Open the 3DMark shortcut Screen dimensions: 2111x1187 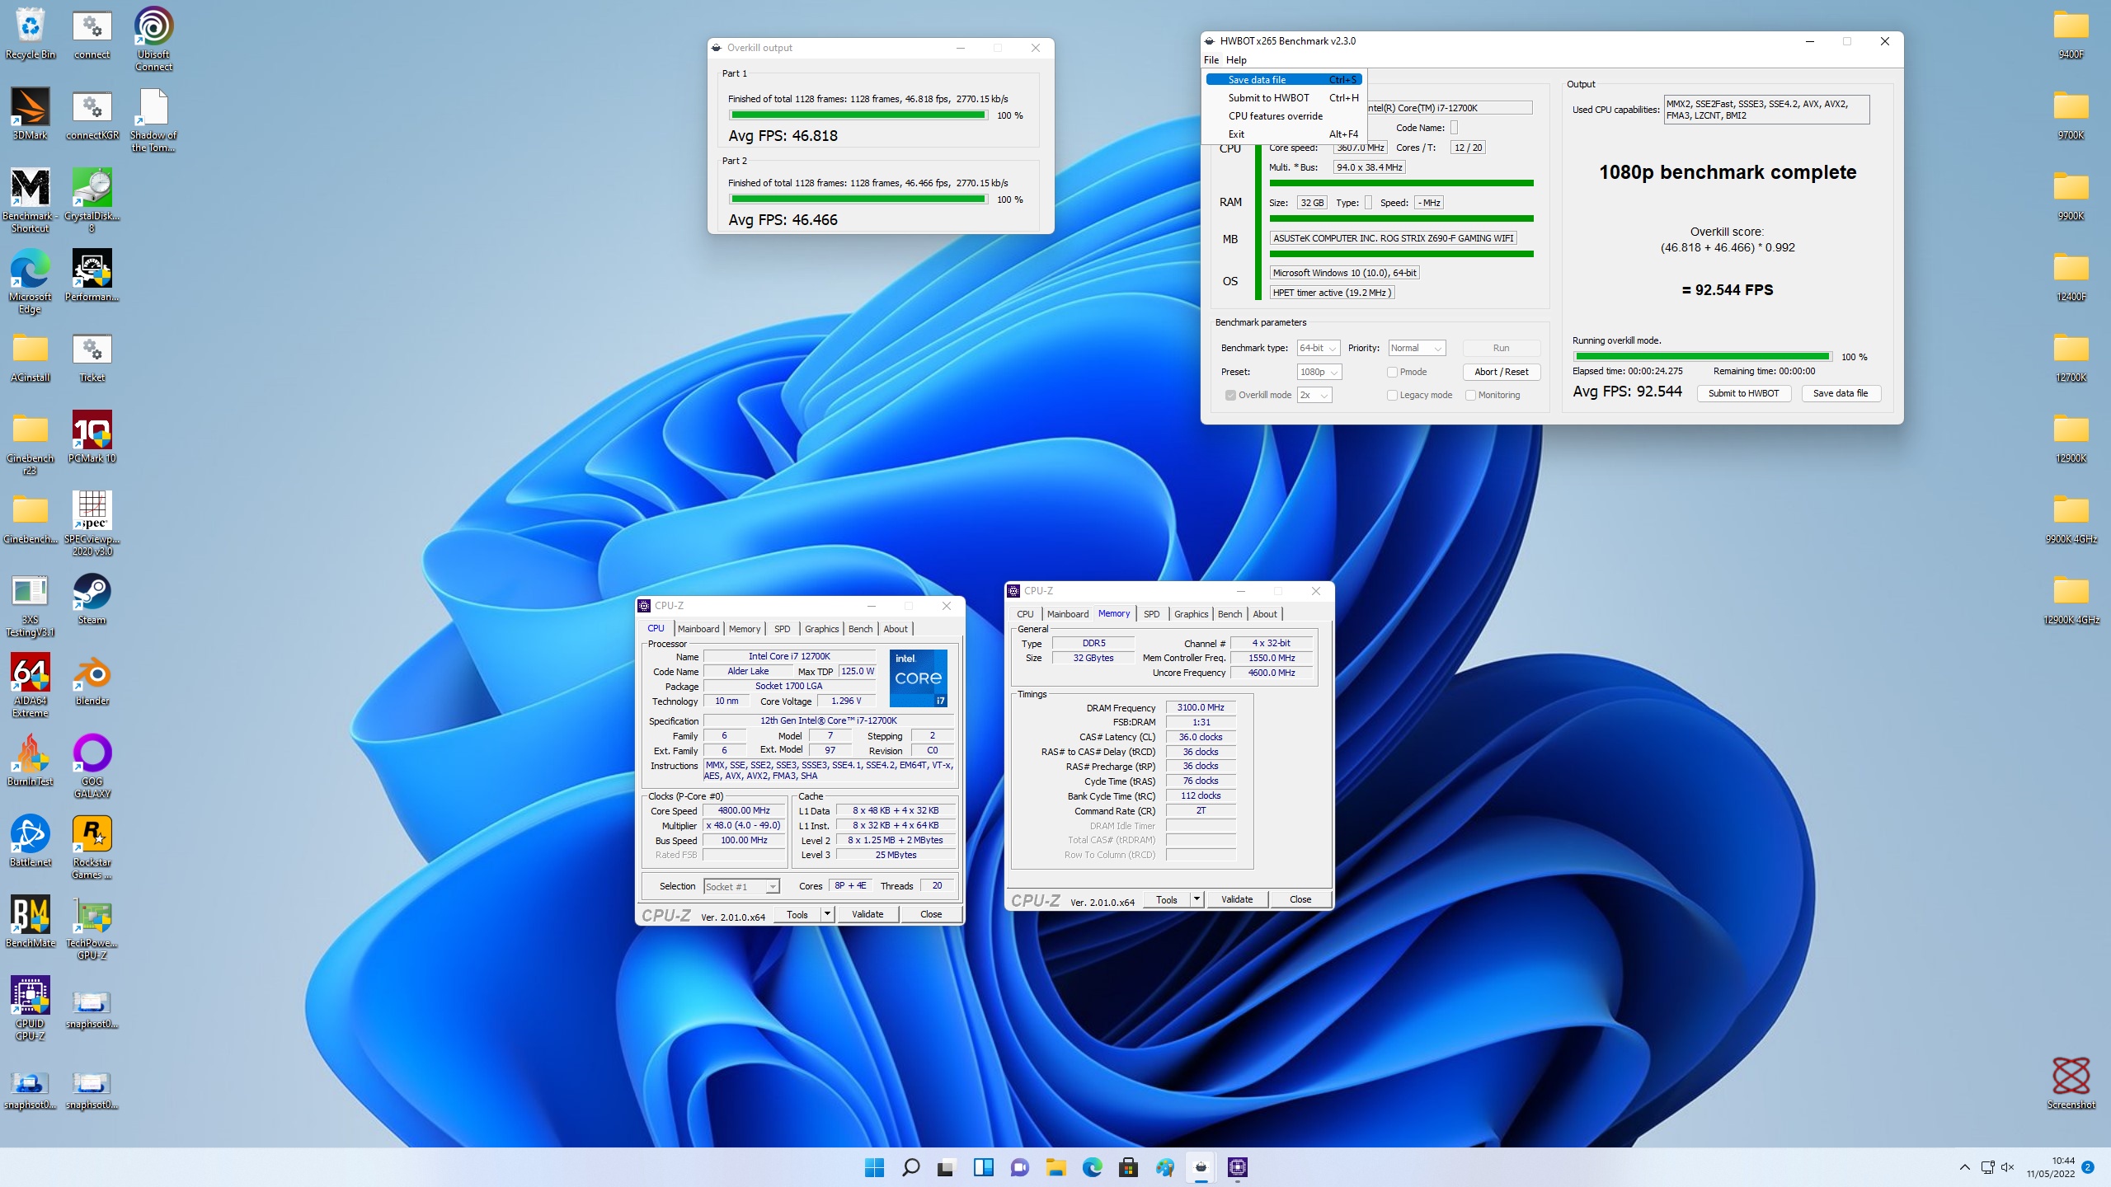coord(31,115)
